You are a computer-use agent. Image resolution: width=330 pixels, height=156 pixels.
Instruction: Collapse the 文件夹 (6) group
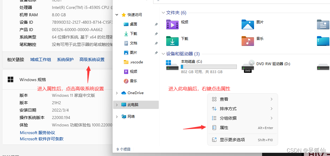(163, 13)
